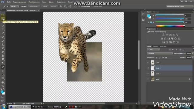This screenshot has width=194, height=109.
Task: Click the Маска button
Action: click(x=45, y=6)
